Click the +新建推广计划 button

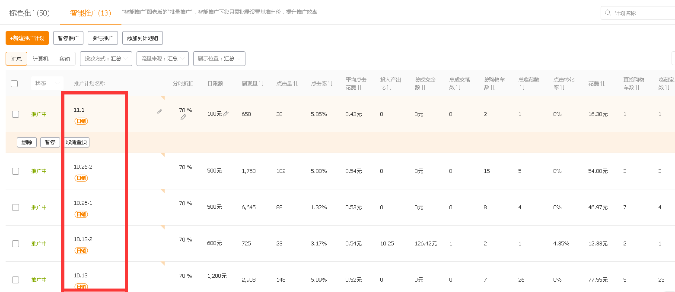point(27,38)
